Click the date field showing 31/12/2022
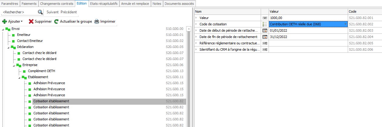The height and width of the screenshot is (127, 382). pos(308,37)
